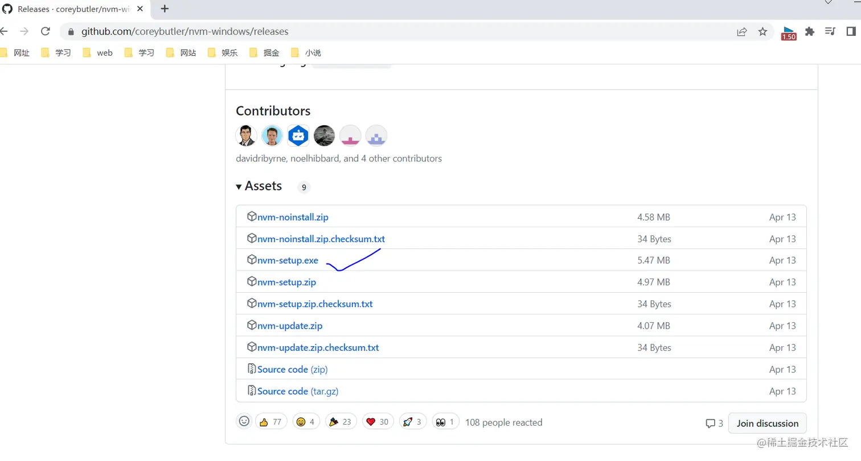This screenshot has width=861, height=461.
Task: Click the Contributors heading
Action: (273, 111)
